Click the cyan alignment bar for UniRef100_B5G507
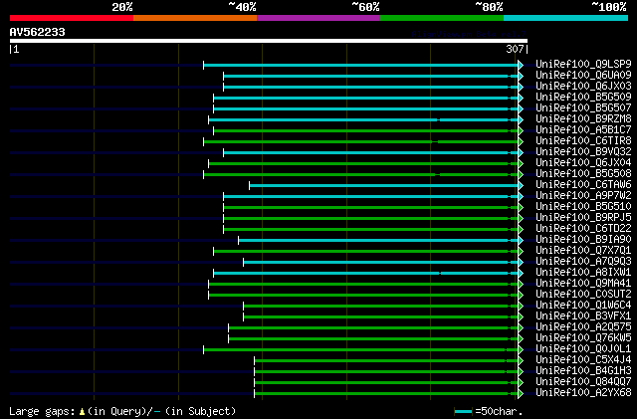Viewport: 637px width, 419px height. click(365, 108)
